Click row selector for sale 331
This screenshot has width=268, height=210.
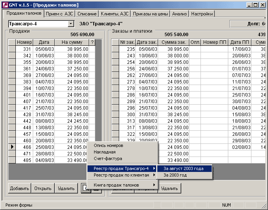coord(12,49)
